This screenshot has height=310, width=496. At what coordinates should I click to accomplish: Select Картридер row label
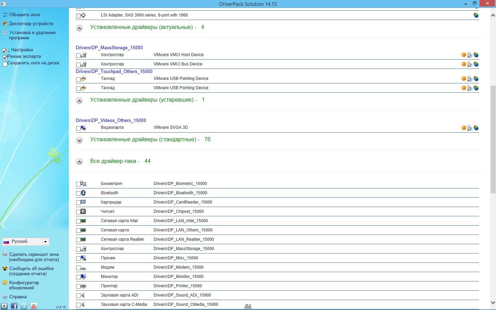(x=111, y=202)
